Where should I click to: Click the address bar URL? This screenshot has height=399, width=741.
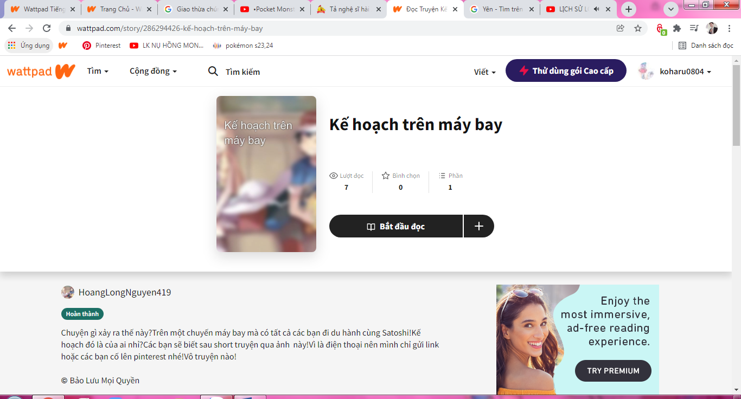point(170,28)
